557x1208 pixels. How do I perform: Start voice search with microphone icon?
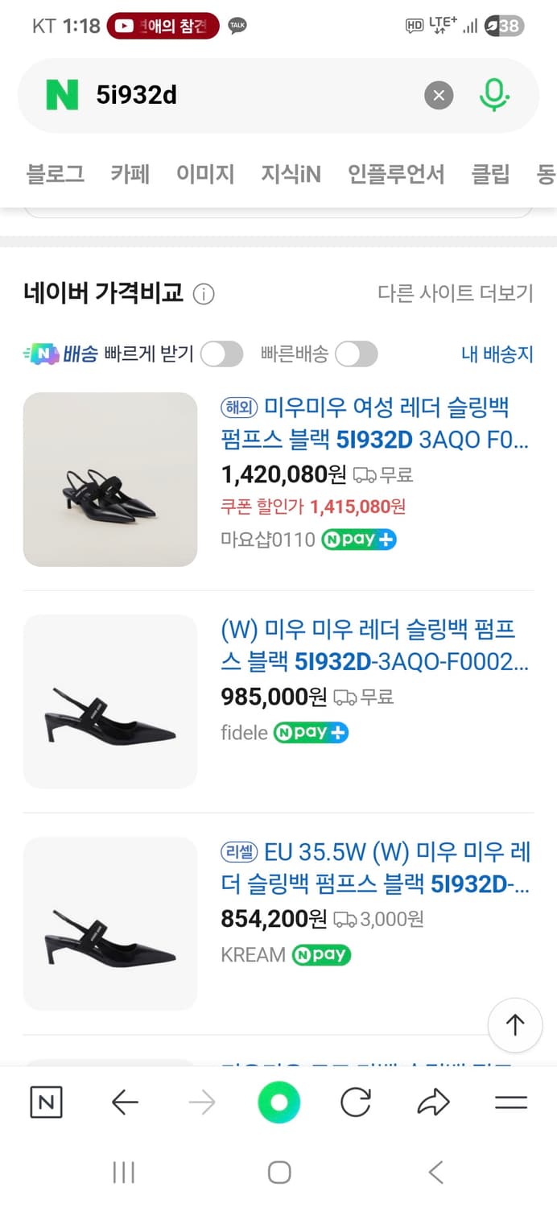tap(494, 96)
